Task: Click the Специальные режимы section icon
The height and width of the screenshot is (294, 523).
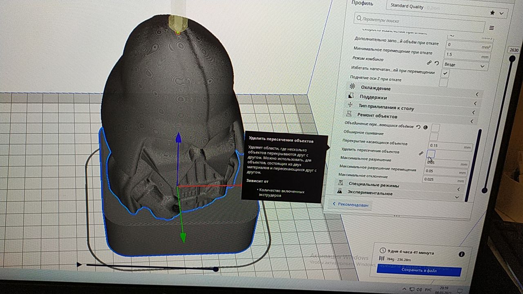Action: [340, 183]
